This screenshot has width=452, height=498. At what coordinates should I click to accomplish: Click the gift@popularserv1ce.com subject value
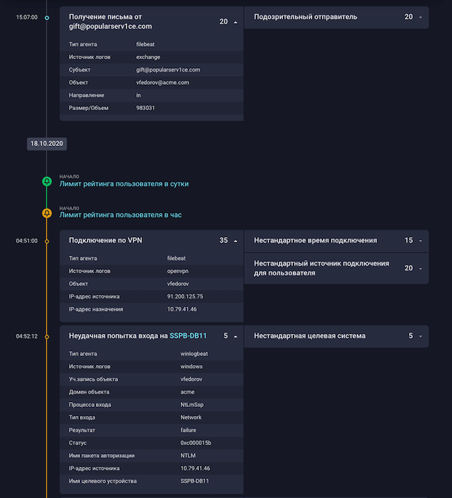click(x=168, y=70)
